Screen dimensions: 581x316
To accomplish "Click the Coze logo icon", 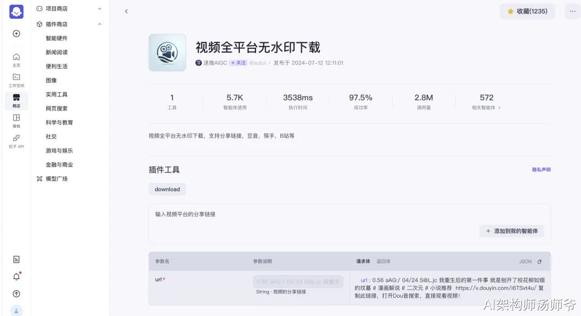I will click(x=16, y=11).
